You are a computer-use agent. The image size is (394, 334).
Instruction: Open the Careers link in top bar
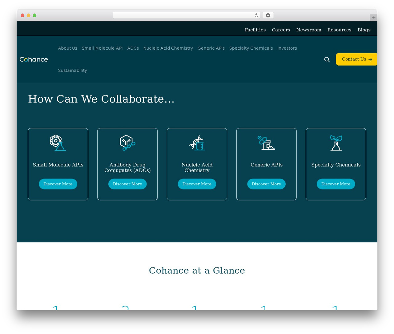281,30
